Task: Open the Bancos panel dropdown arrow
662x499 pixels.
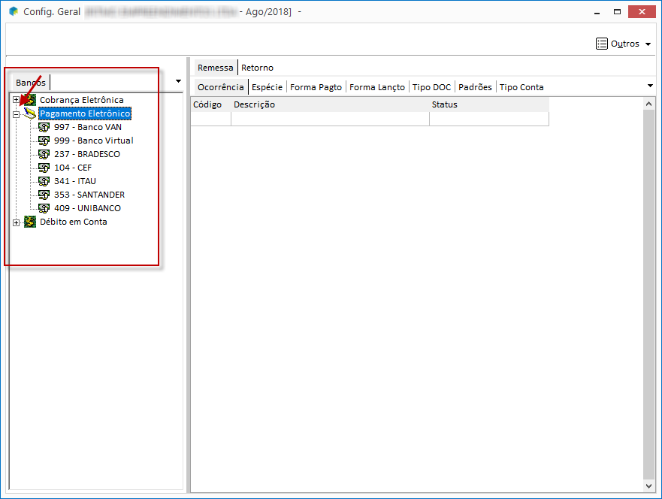Action: coord(178,81)
